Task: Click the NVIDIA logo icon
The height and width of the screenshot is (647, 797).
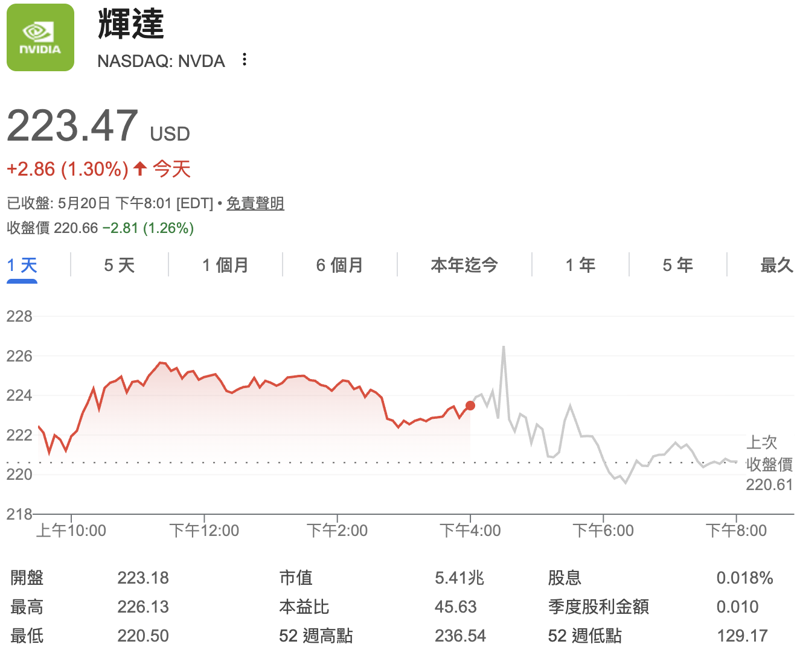Action: point(40,37)
